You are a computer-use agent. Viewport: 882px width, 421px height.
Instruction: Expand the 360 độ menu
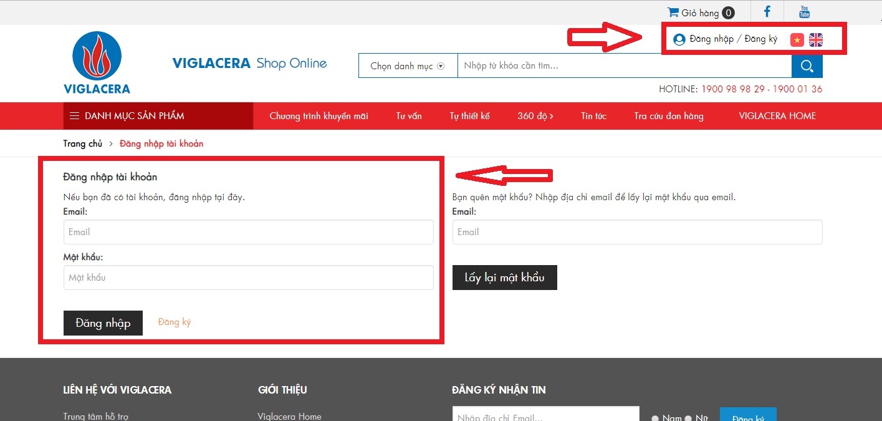click(x=535, y=116)
